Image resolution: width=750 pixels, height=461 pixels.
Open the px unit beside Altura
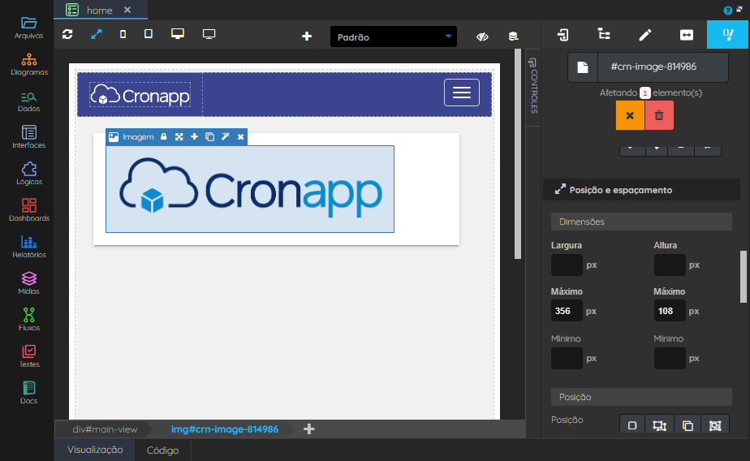(694, 265)
